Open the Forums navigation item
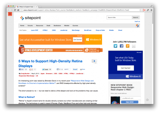160x113 pixels. (x=30, y=25)
